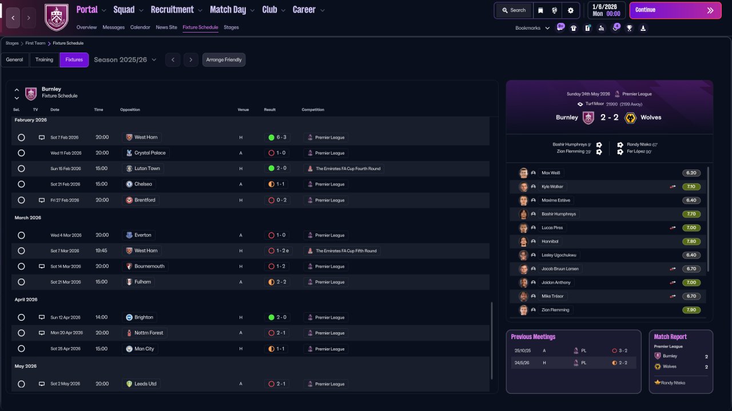732x411 pixels.
Task: Go forward with the right arrow navigation button
Action: 29,18
